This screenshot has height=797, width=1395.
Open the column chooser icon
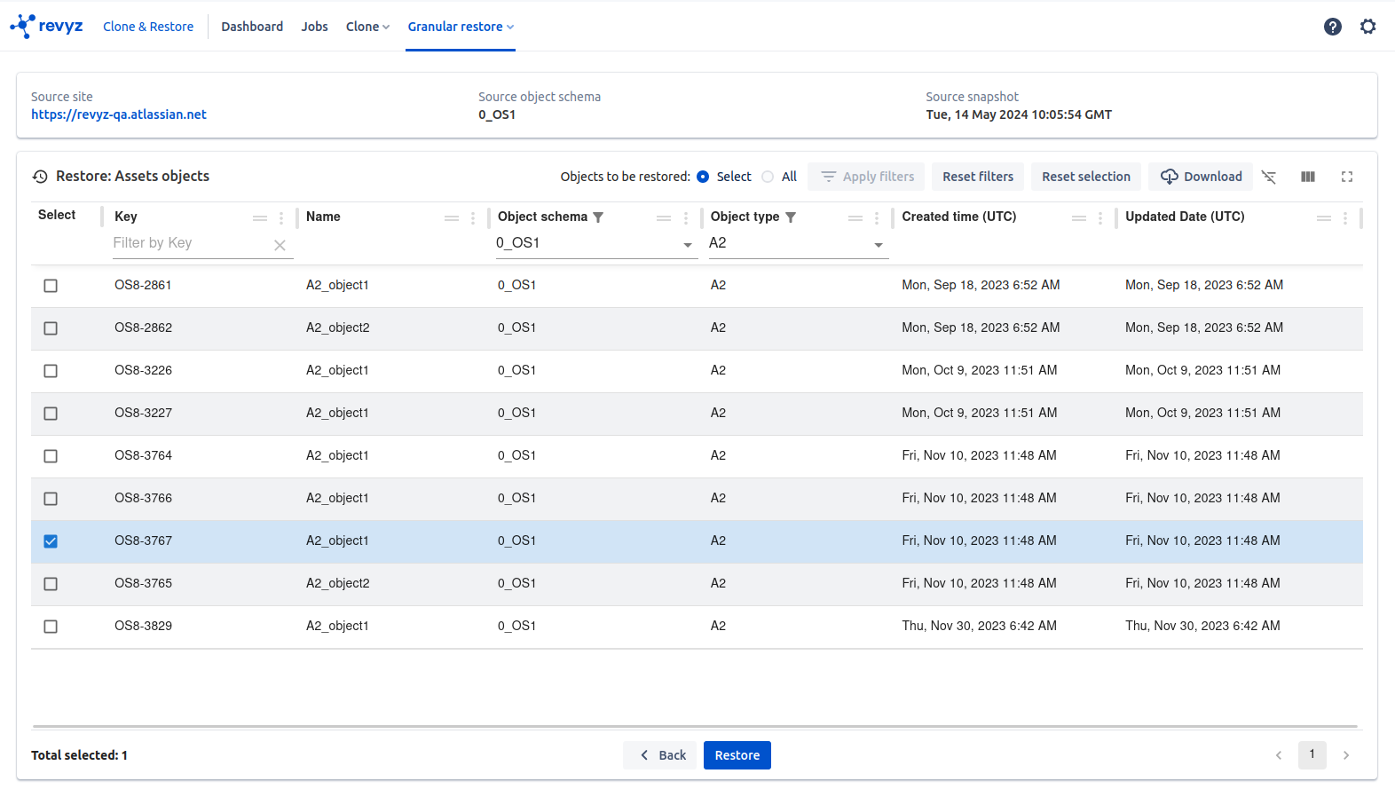coord(1308,177)
